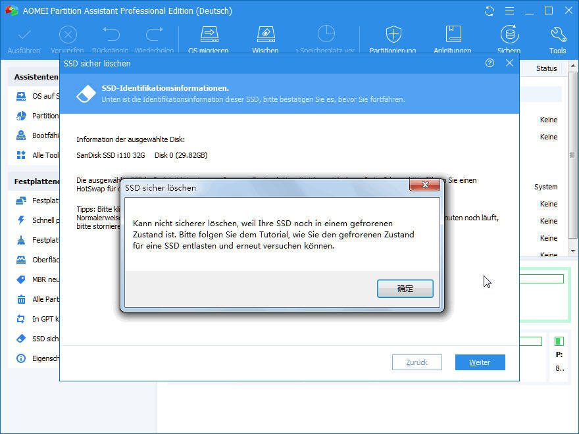Viewport: 579px width, 434px height.
Task: Select MBR neu erstellen sidebar item
Action: [x=37, y=279]
